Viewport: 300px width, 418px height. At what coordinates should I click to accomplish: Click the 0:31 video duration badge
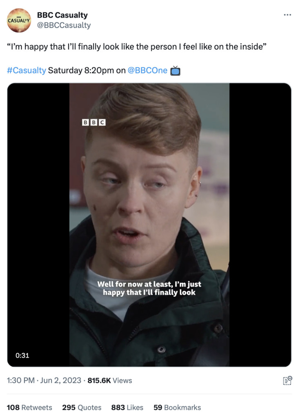coord(22,355)
